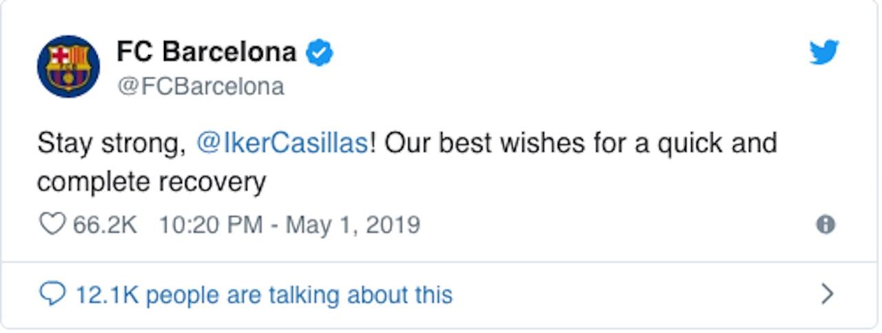Click the "Stay strong," opening words
The height and width of the screenshot is (333, 882).
(x=112, y=144)
